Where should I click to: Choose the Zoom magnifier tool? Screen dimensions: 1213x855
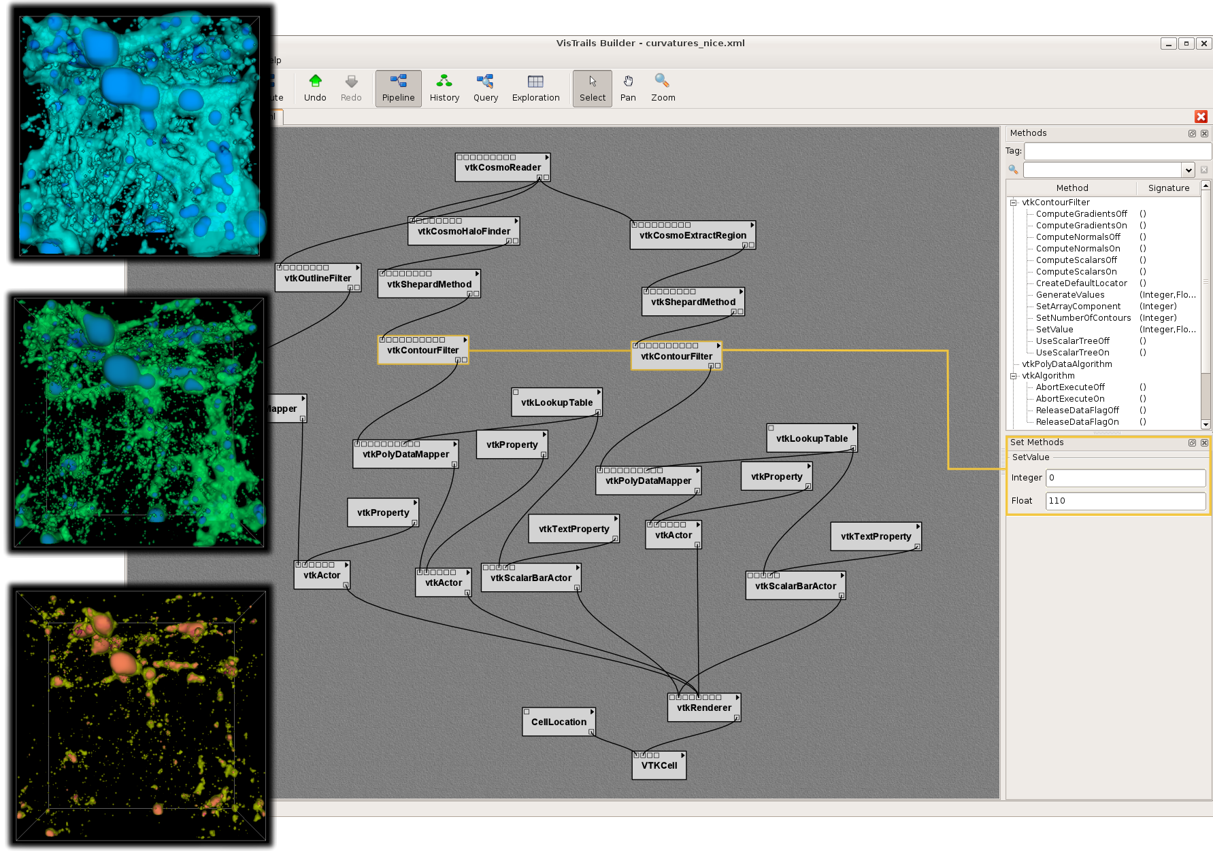(x=663, y=88)
